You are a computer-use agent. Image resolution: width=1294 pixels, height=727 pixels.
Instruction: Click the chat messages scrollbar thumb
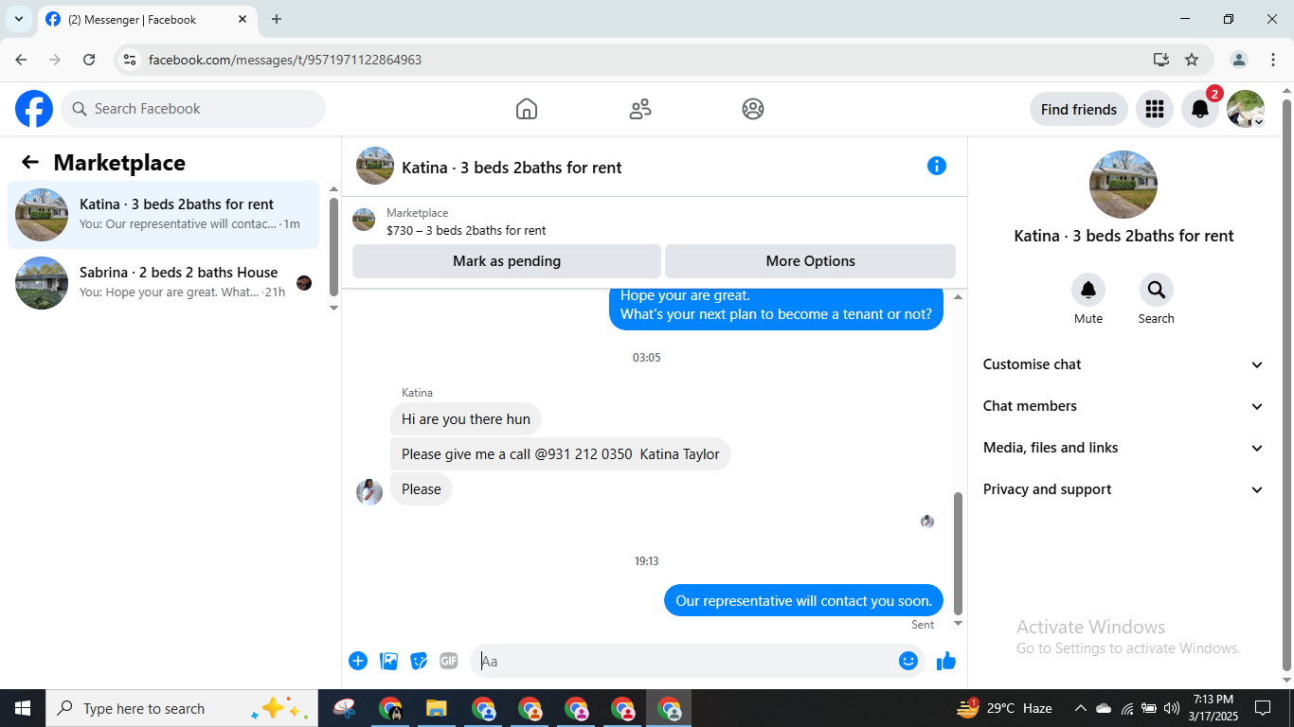958,554
